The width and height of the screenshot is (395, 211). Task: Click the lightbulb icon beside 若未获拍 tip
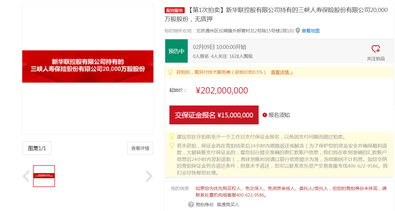pos(172,146)
